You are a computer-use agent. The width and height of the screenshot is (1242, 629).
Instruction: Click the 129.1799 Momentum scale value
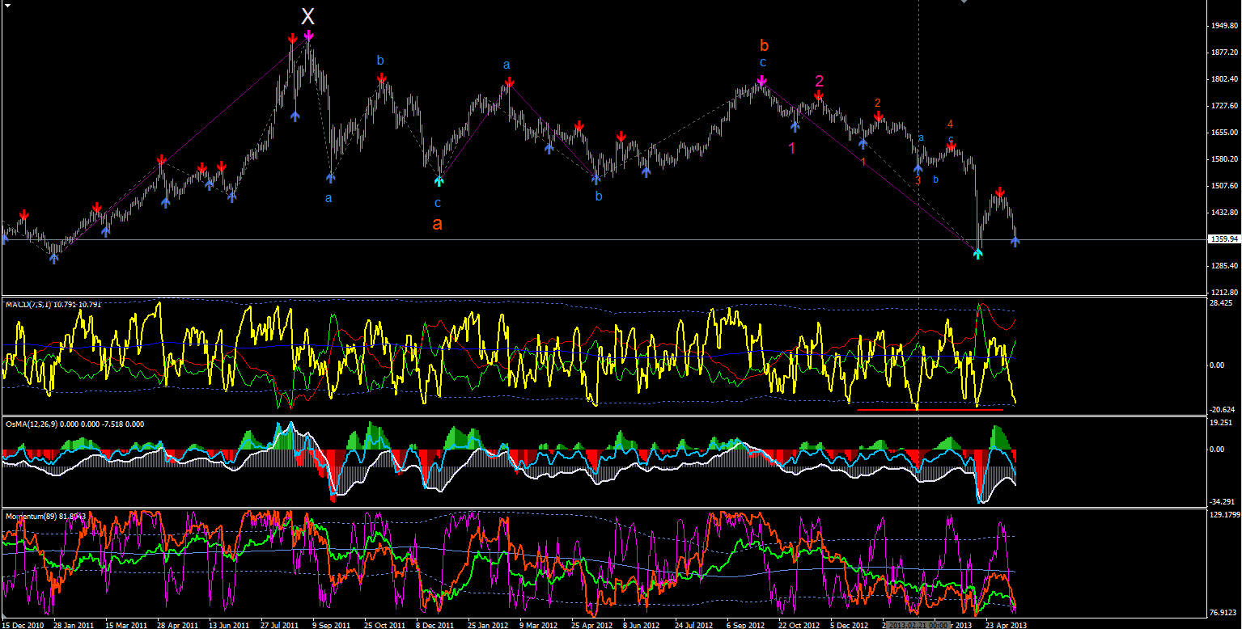(1223, 514)
